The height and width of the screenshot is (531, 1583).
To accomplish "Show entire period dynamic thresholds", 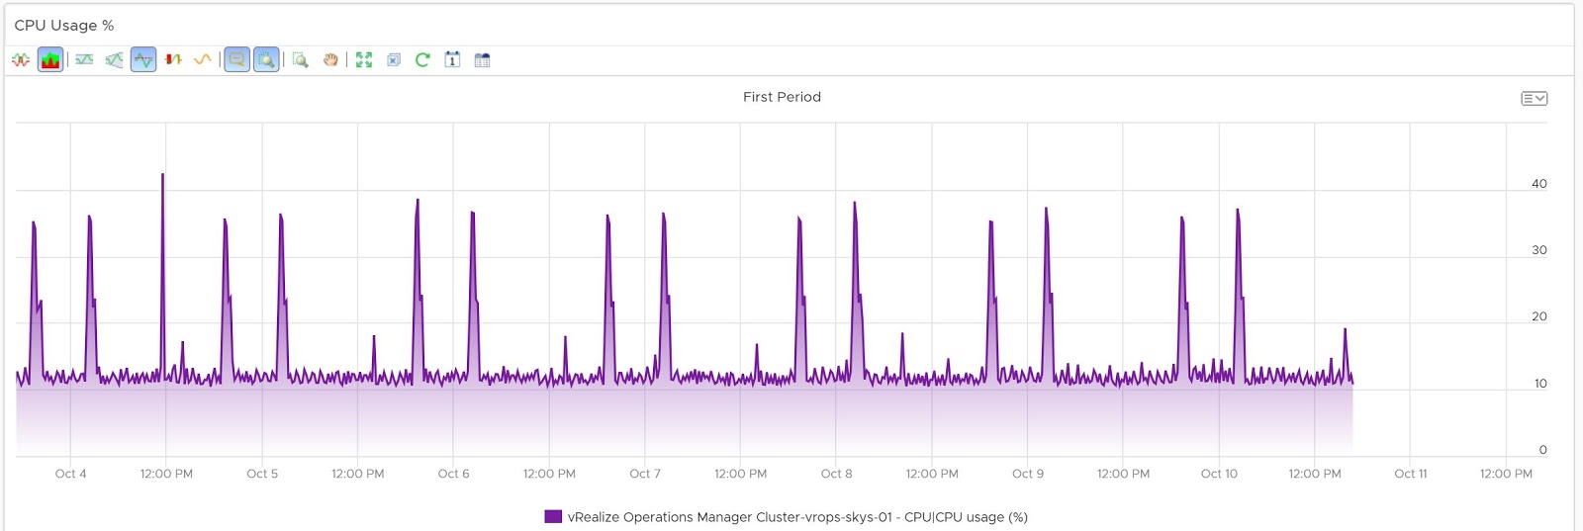I will click(115, 60).
